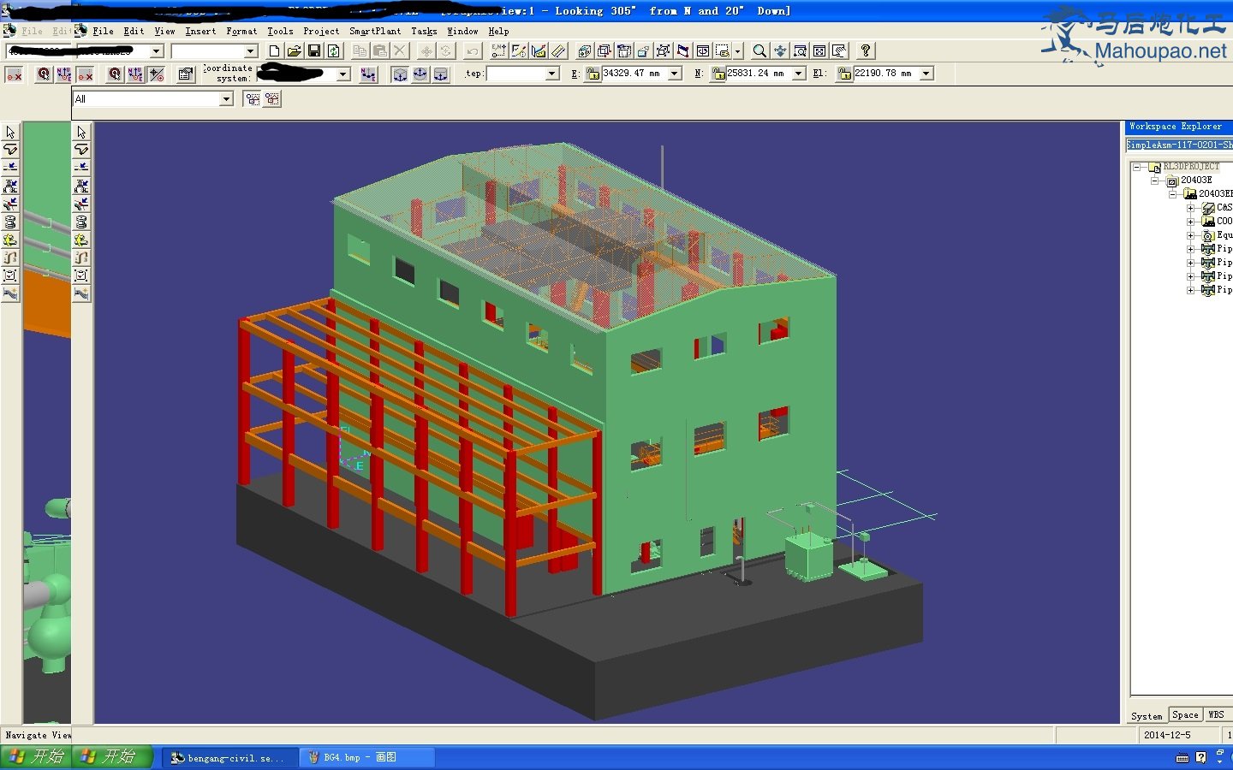The image size is (1233, 770).
Task: Click the New document icon
Action: [x=274, y=50]
